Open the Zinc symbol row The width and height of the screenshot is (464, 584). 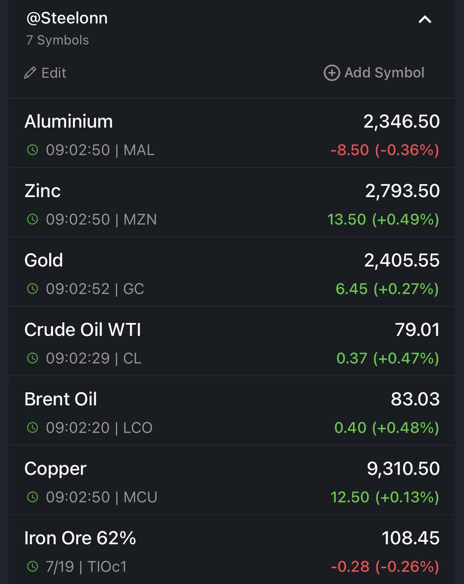pos(232,202)
